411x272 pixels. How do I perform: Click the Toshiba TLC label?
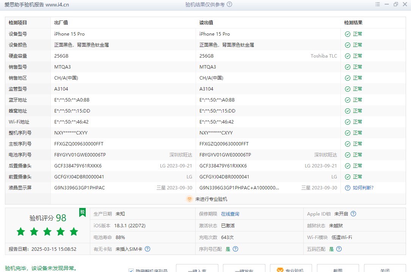[324, 56]
